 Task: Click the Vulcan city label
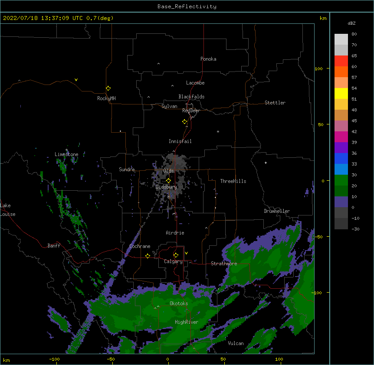(236, 343)
